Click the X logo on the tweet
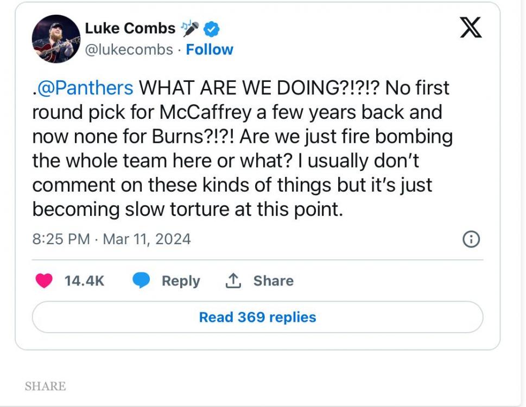The width and height of the screenshot is (526, 407). 470,27
